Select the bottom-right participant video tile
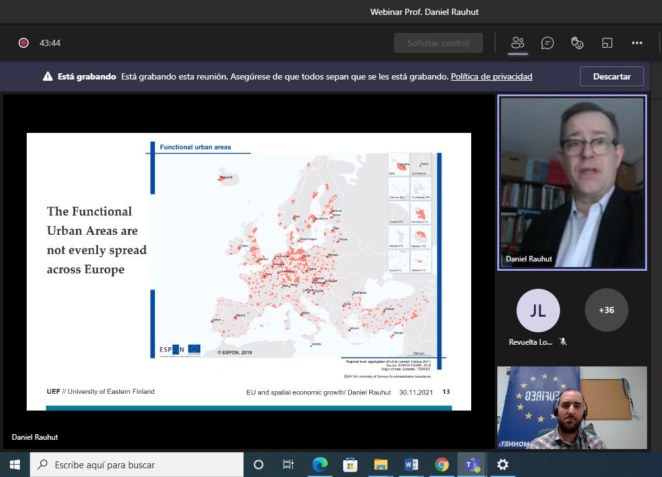The height and width of the screenshot is (477, 662). coord(572,407)
